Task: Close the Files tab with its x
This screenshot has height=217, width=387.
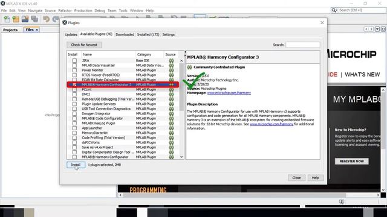Action: tap(37, 30)
